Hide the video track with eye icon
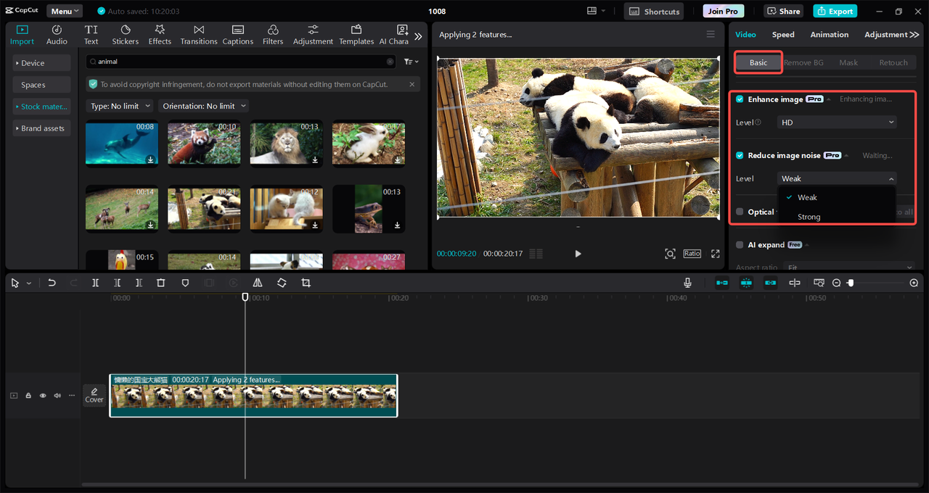 tap(43, 396)
